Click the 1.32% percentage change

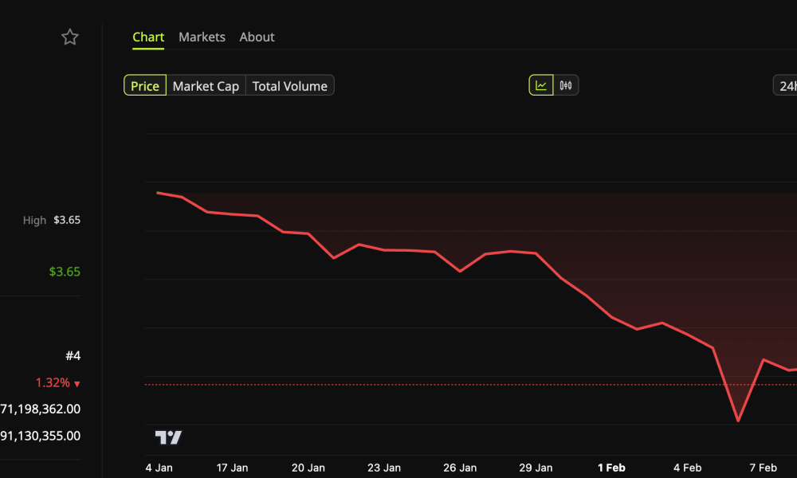pos(53,382)
